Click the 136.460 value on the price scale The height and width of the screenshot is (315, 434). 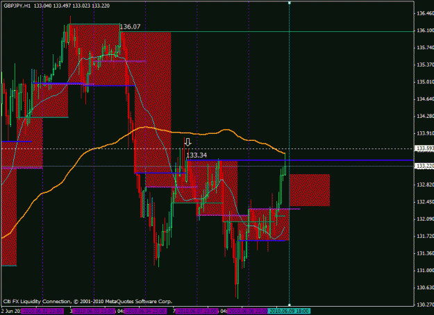tap(426, 13)
